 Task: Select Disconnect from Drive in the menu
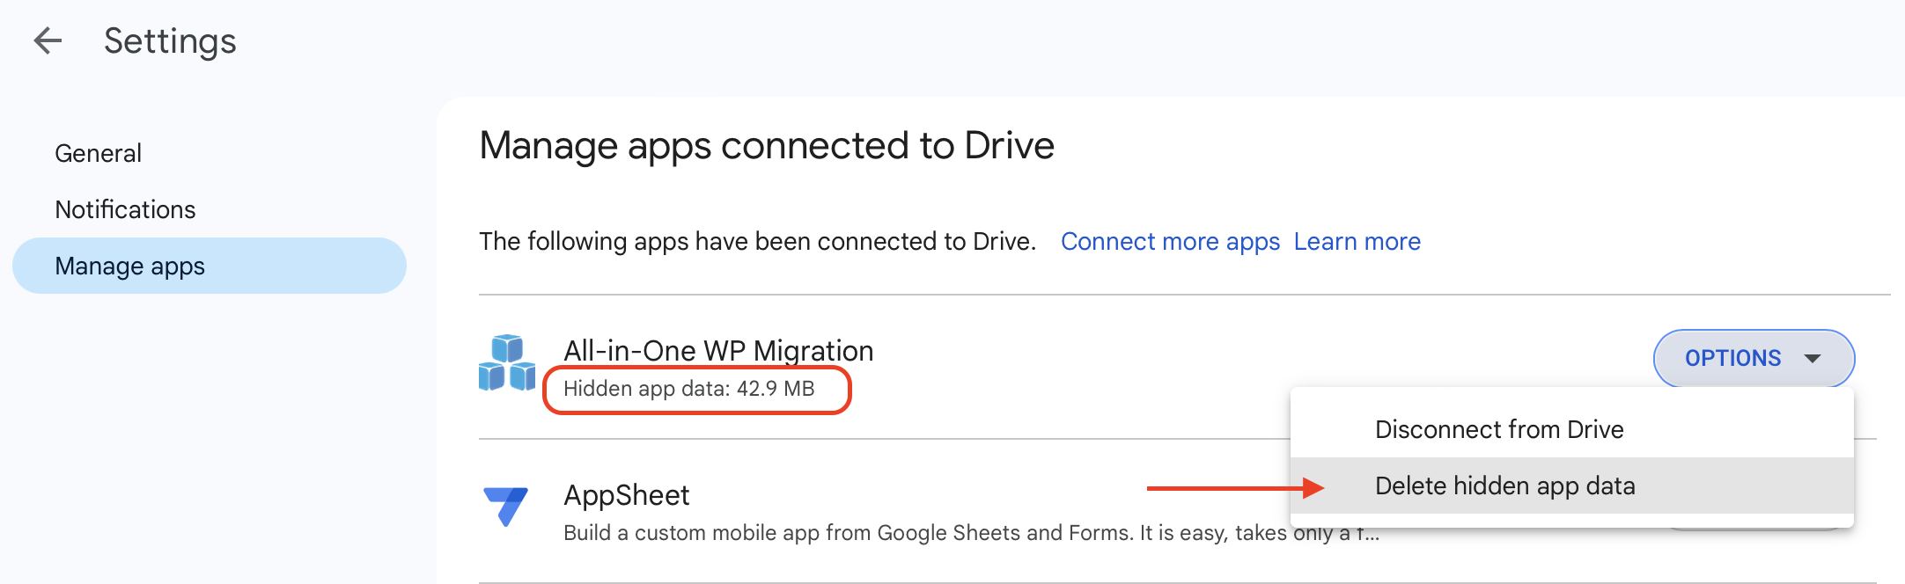1498,429
